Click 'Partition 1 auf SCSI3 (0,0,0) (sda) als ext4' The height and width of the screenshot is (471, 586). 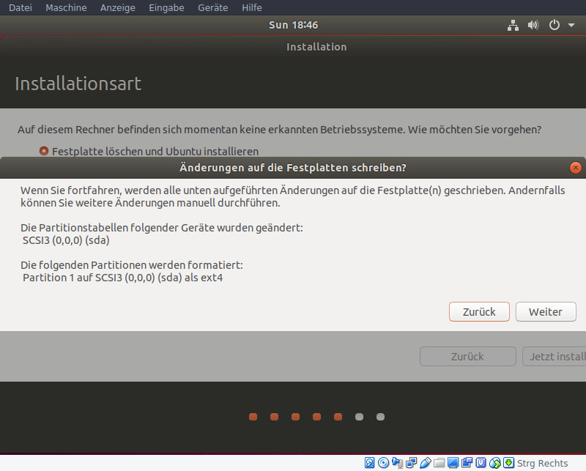click(x=122, y=278)
